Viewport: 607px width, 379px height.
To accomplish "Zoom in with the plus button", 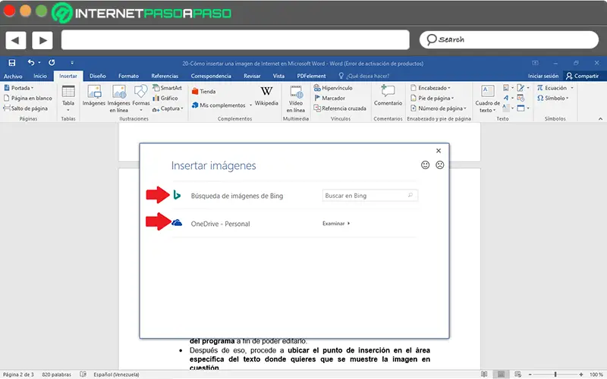I will (x=581, y=374).
